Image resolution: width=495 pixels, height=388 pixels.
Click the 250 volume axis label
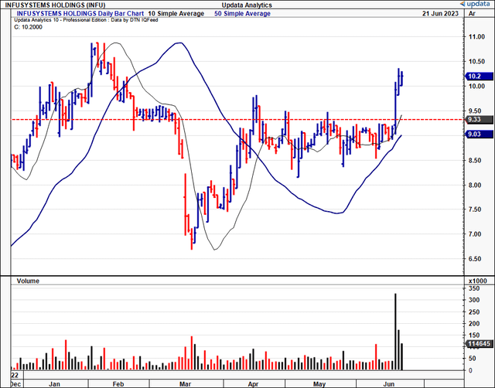coord(474,312)
